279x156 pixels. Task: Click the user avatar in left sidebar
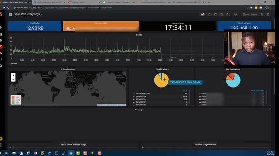click(x=1, y=139)
